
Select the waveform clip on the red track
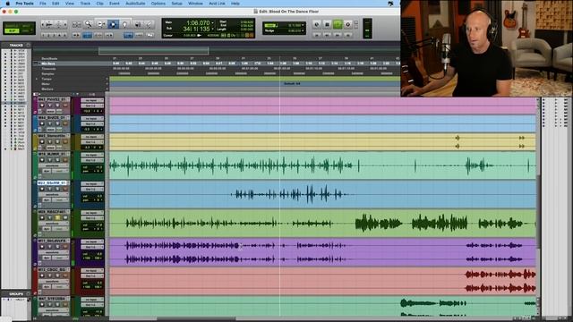pos(500,281)
